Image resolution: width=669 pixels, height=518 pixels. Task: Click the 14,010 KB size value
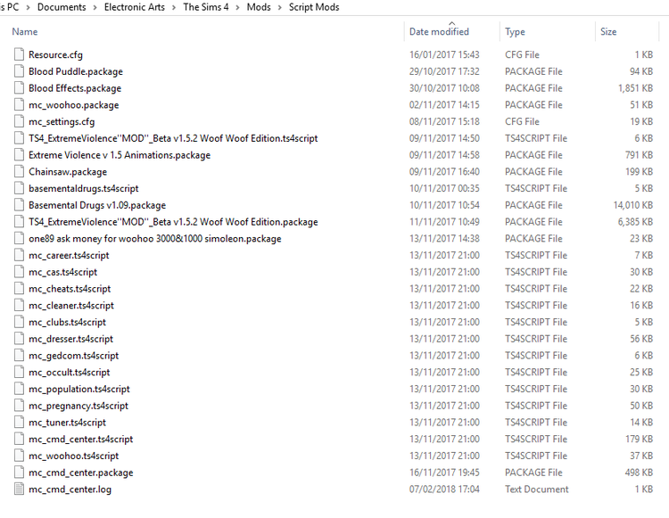633,205
